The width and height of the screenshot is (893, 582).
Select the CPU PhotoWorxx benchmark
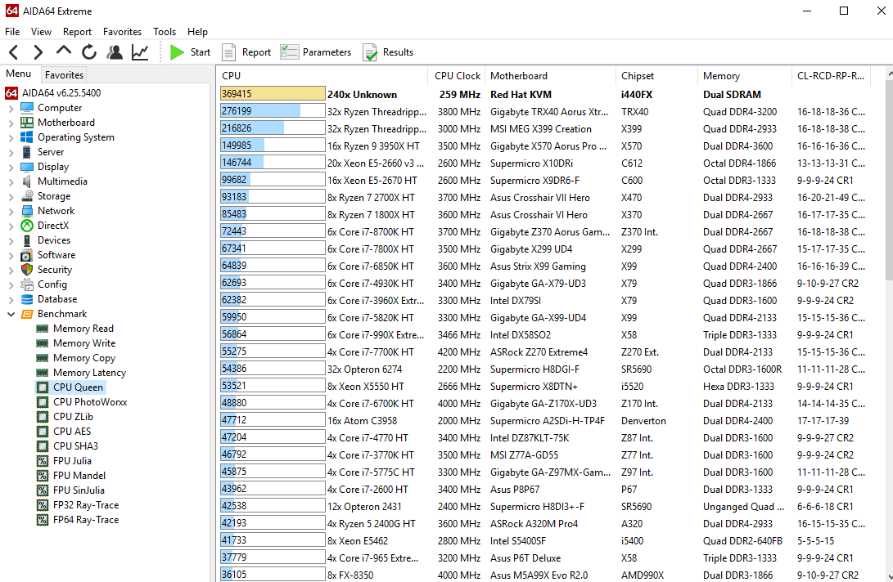[90, 402]
